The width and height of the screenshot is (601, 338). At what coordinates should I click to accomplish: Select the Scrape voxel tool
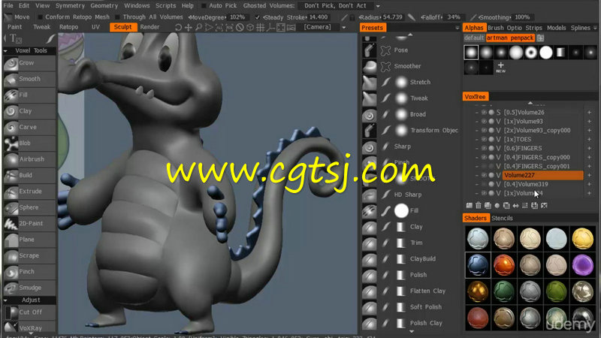coord(29,255)
